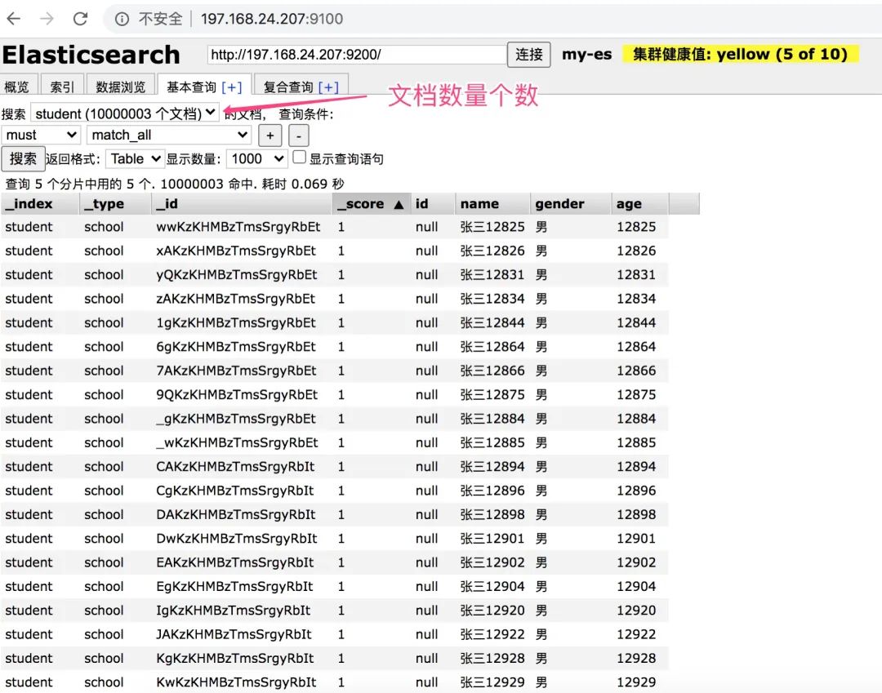Open the must condition dropdown
This screenshot has width=882, height=693.
41,135
